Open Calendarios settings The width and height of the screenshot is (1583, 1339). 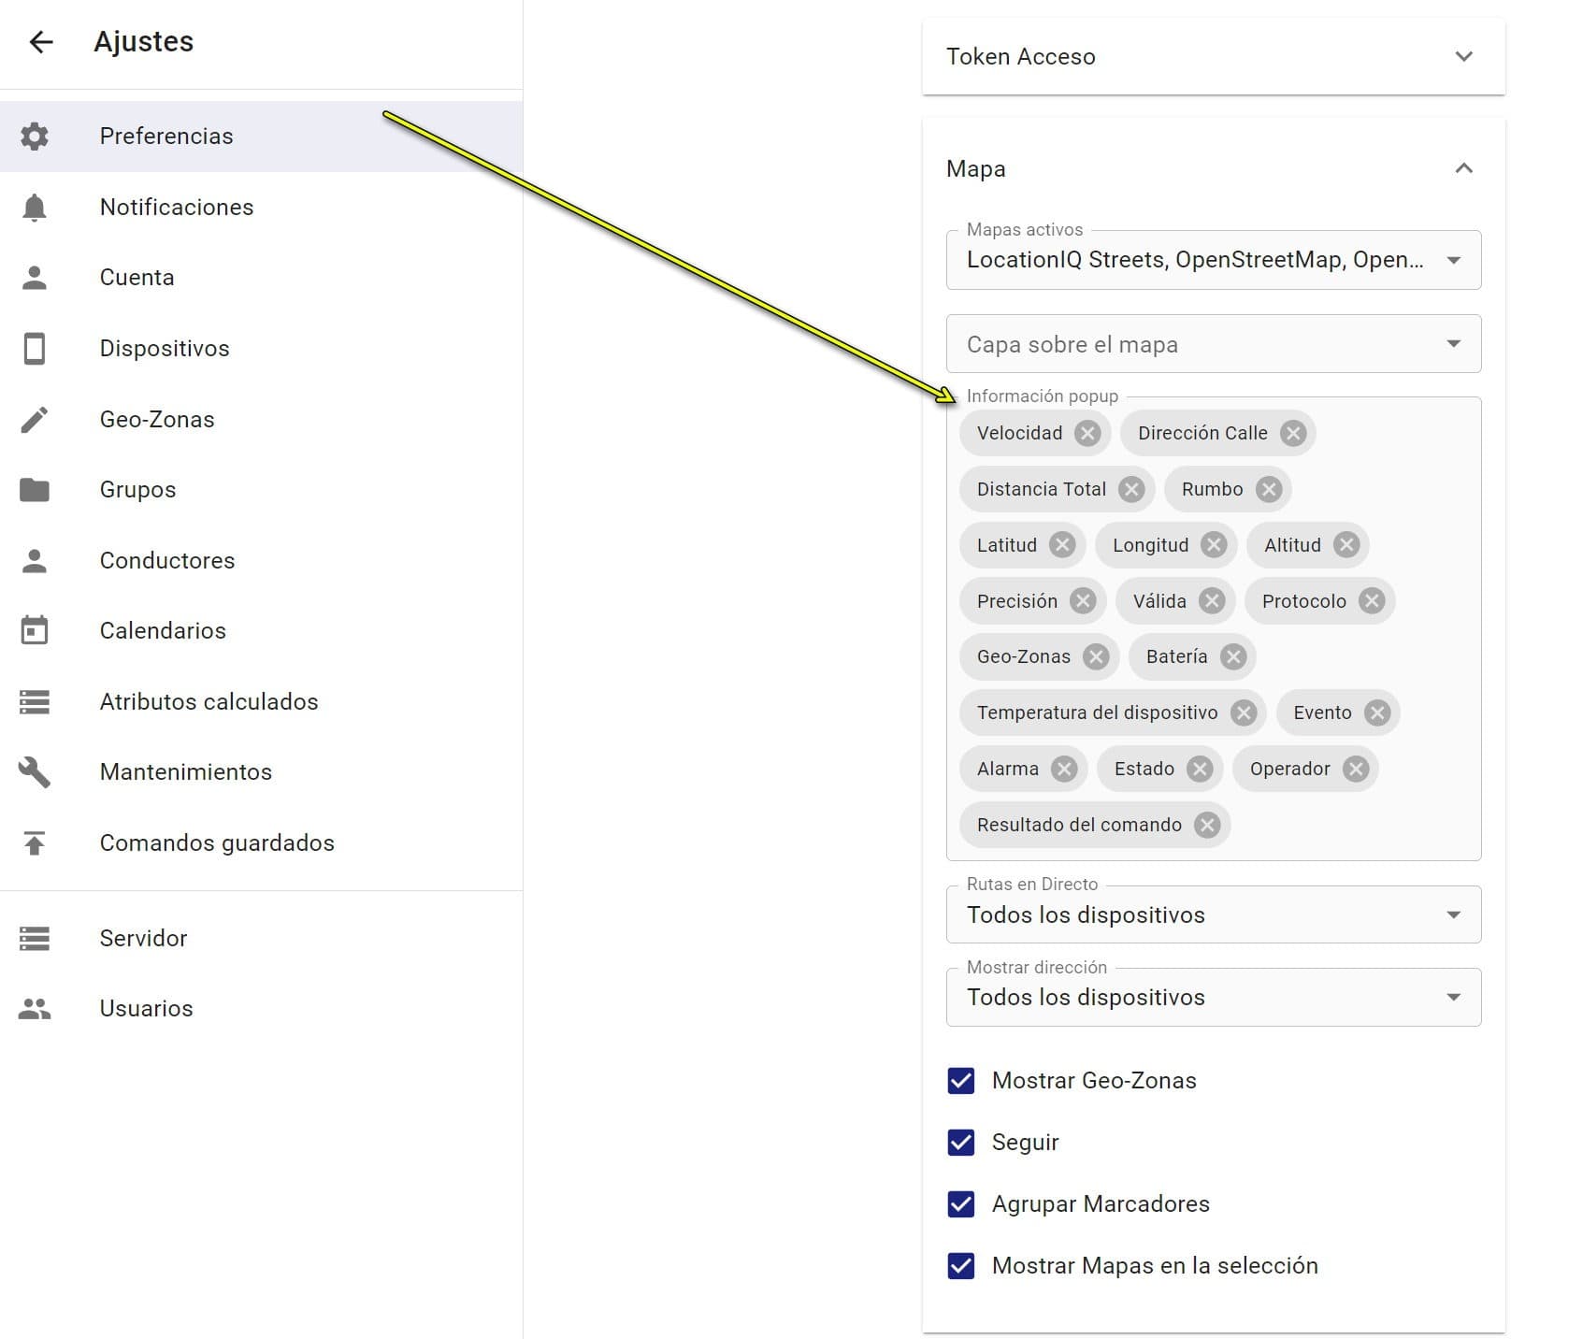[x=261, y=631]
